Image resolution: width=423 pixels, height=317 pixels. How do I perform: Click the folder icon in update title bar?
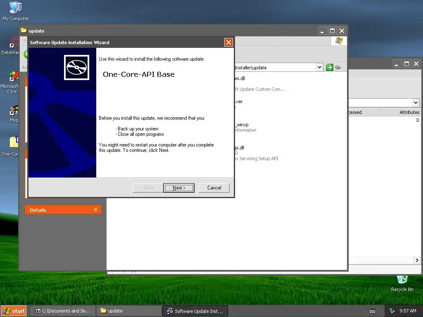click(x=24, y=31)
